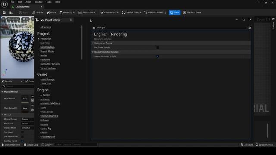This screenshot has height=155, width=276.
Task: Click the Hide Unrelated button
Action: pos(154,12)
